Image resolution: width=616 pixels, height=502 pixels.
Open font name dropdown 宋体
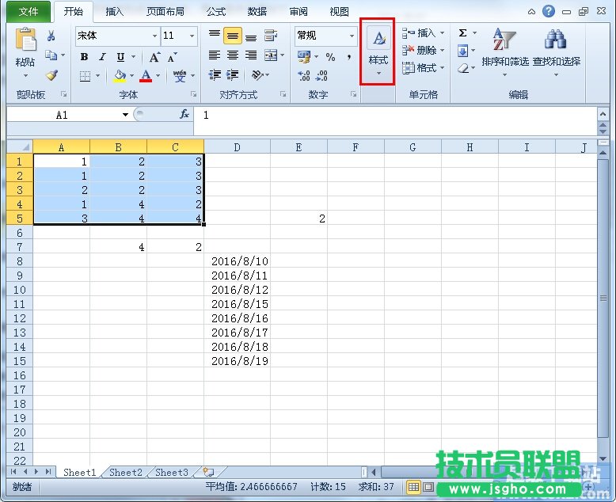pyautogui.click(x=155, y=36)
